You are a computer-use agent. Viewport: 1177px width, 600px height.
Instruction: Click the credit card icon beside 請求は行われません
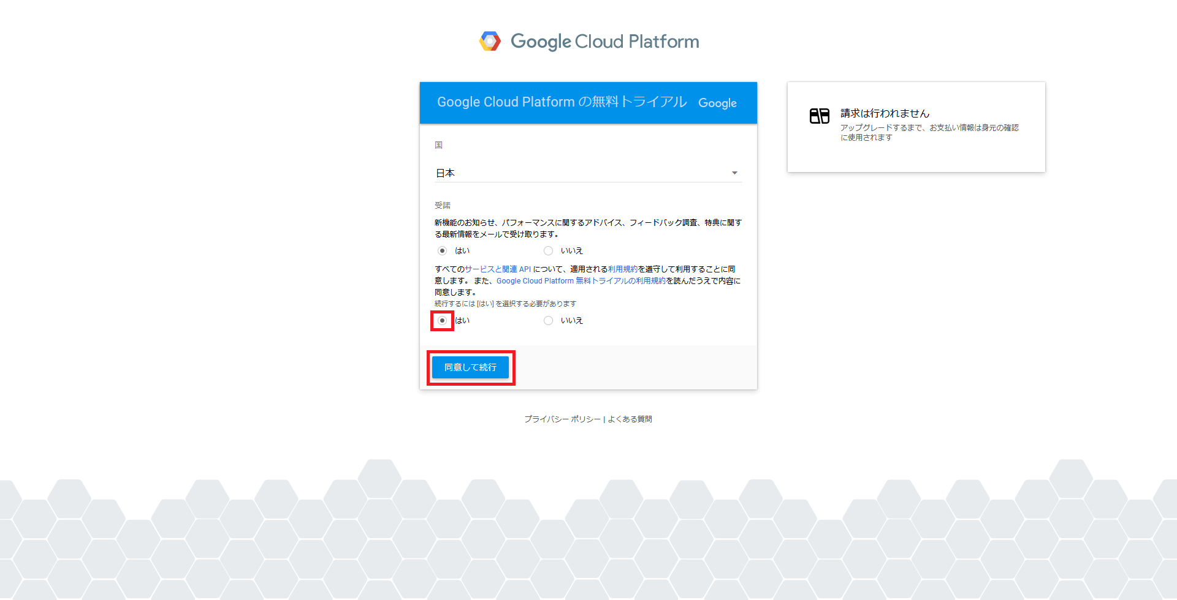819,116
